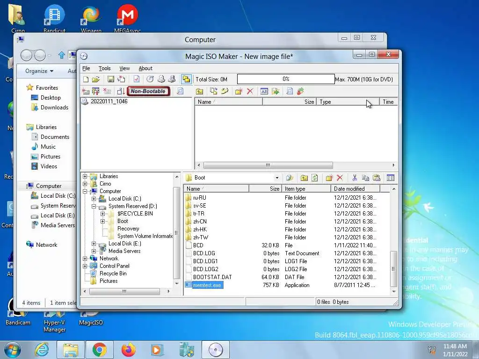Click the Save floppy disk icon
Viewport: 479px width, 359px height.
tap(111, 79)
